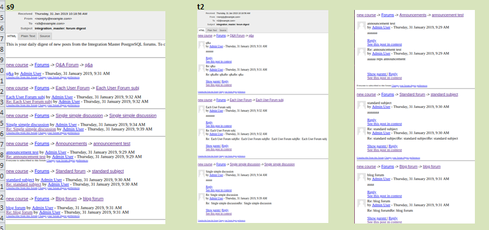The width and height of the screenshot is (489, 230).
Task: Click Reply under the q&a 'aaaaaa' post in t2
Action: pos(209,58)
